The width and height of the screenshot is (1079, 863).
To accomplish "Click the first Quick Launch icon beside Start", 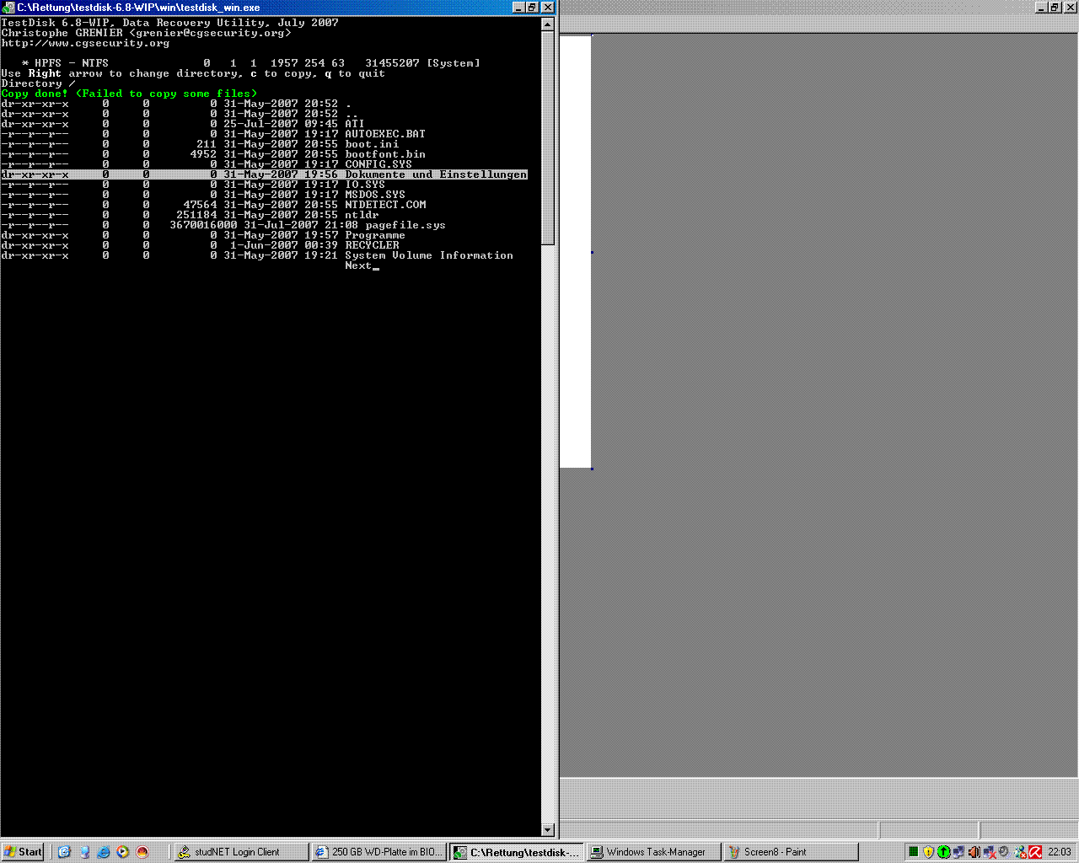I will click(65, 852).
